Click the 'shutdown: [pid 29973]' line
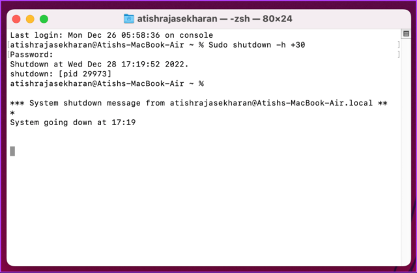 click(61, 74)
